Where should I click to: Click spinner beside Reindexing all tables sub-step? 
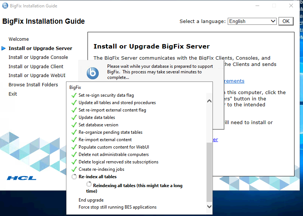(x=89, y=185)
